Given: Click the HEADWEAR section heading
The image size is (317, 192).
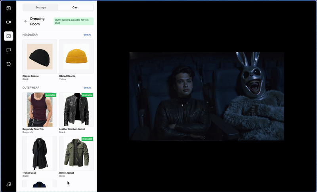Looking at the screenshot, I should (30, 35).
